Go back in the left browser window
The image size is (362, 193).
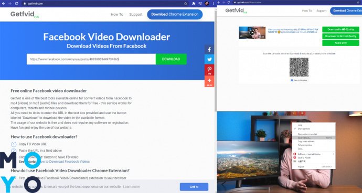[x=4, y=4]
